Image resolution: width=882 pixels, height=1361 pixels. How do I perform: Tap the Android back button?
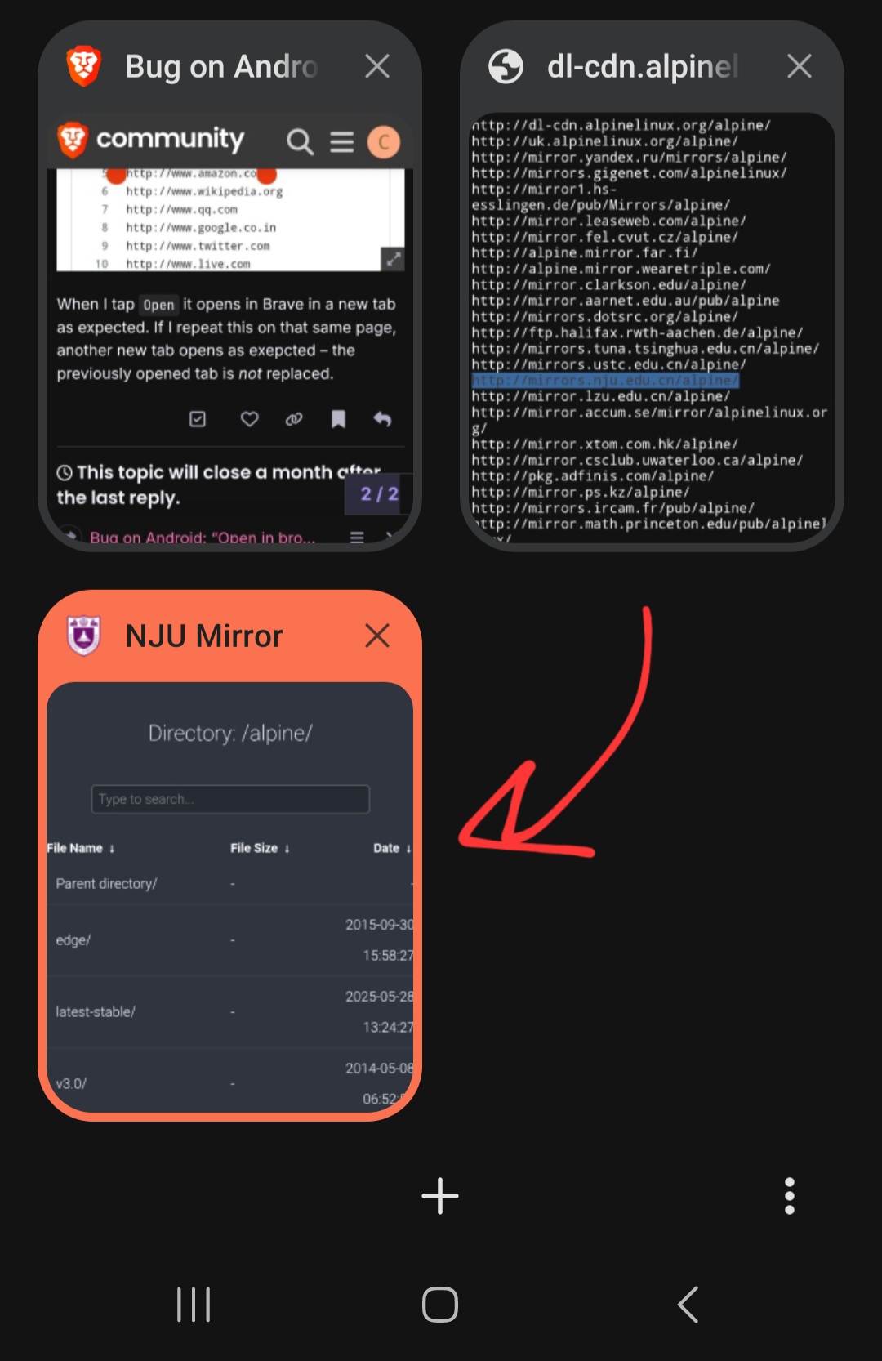pos(688,1305)
